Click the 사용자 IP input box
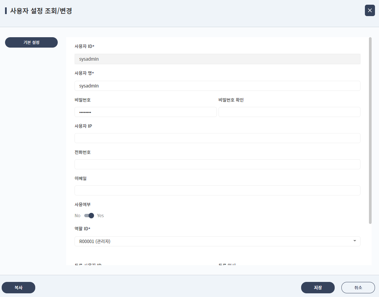Viewport: 379px width, 297px height. [218, 138]
